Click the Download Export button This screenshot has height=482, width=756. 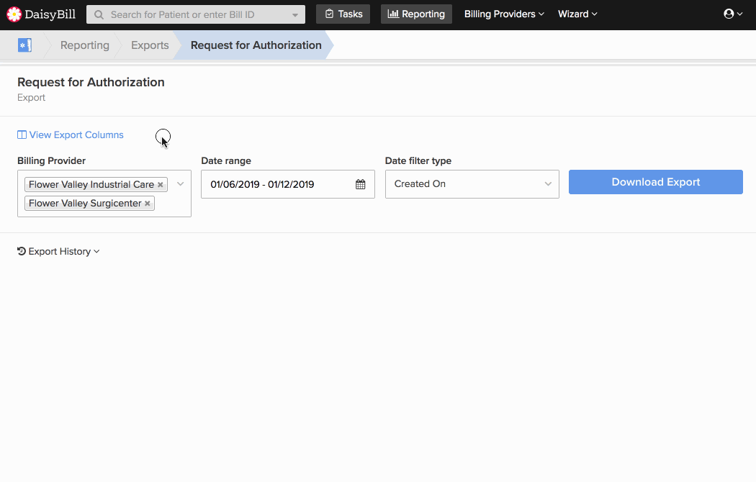[x=656, y=182]
